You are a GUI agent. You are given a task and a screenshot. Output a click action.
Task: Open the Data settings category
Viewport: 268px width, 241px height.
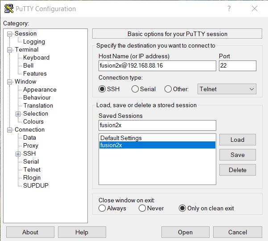[x=29, y=138]
